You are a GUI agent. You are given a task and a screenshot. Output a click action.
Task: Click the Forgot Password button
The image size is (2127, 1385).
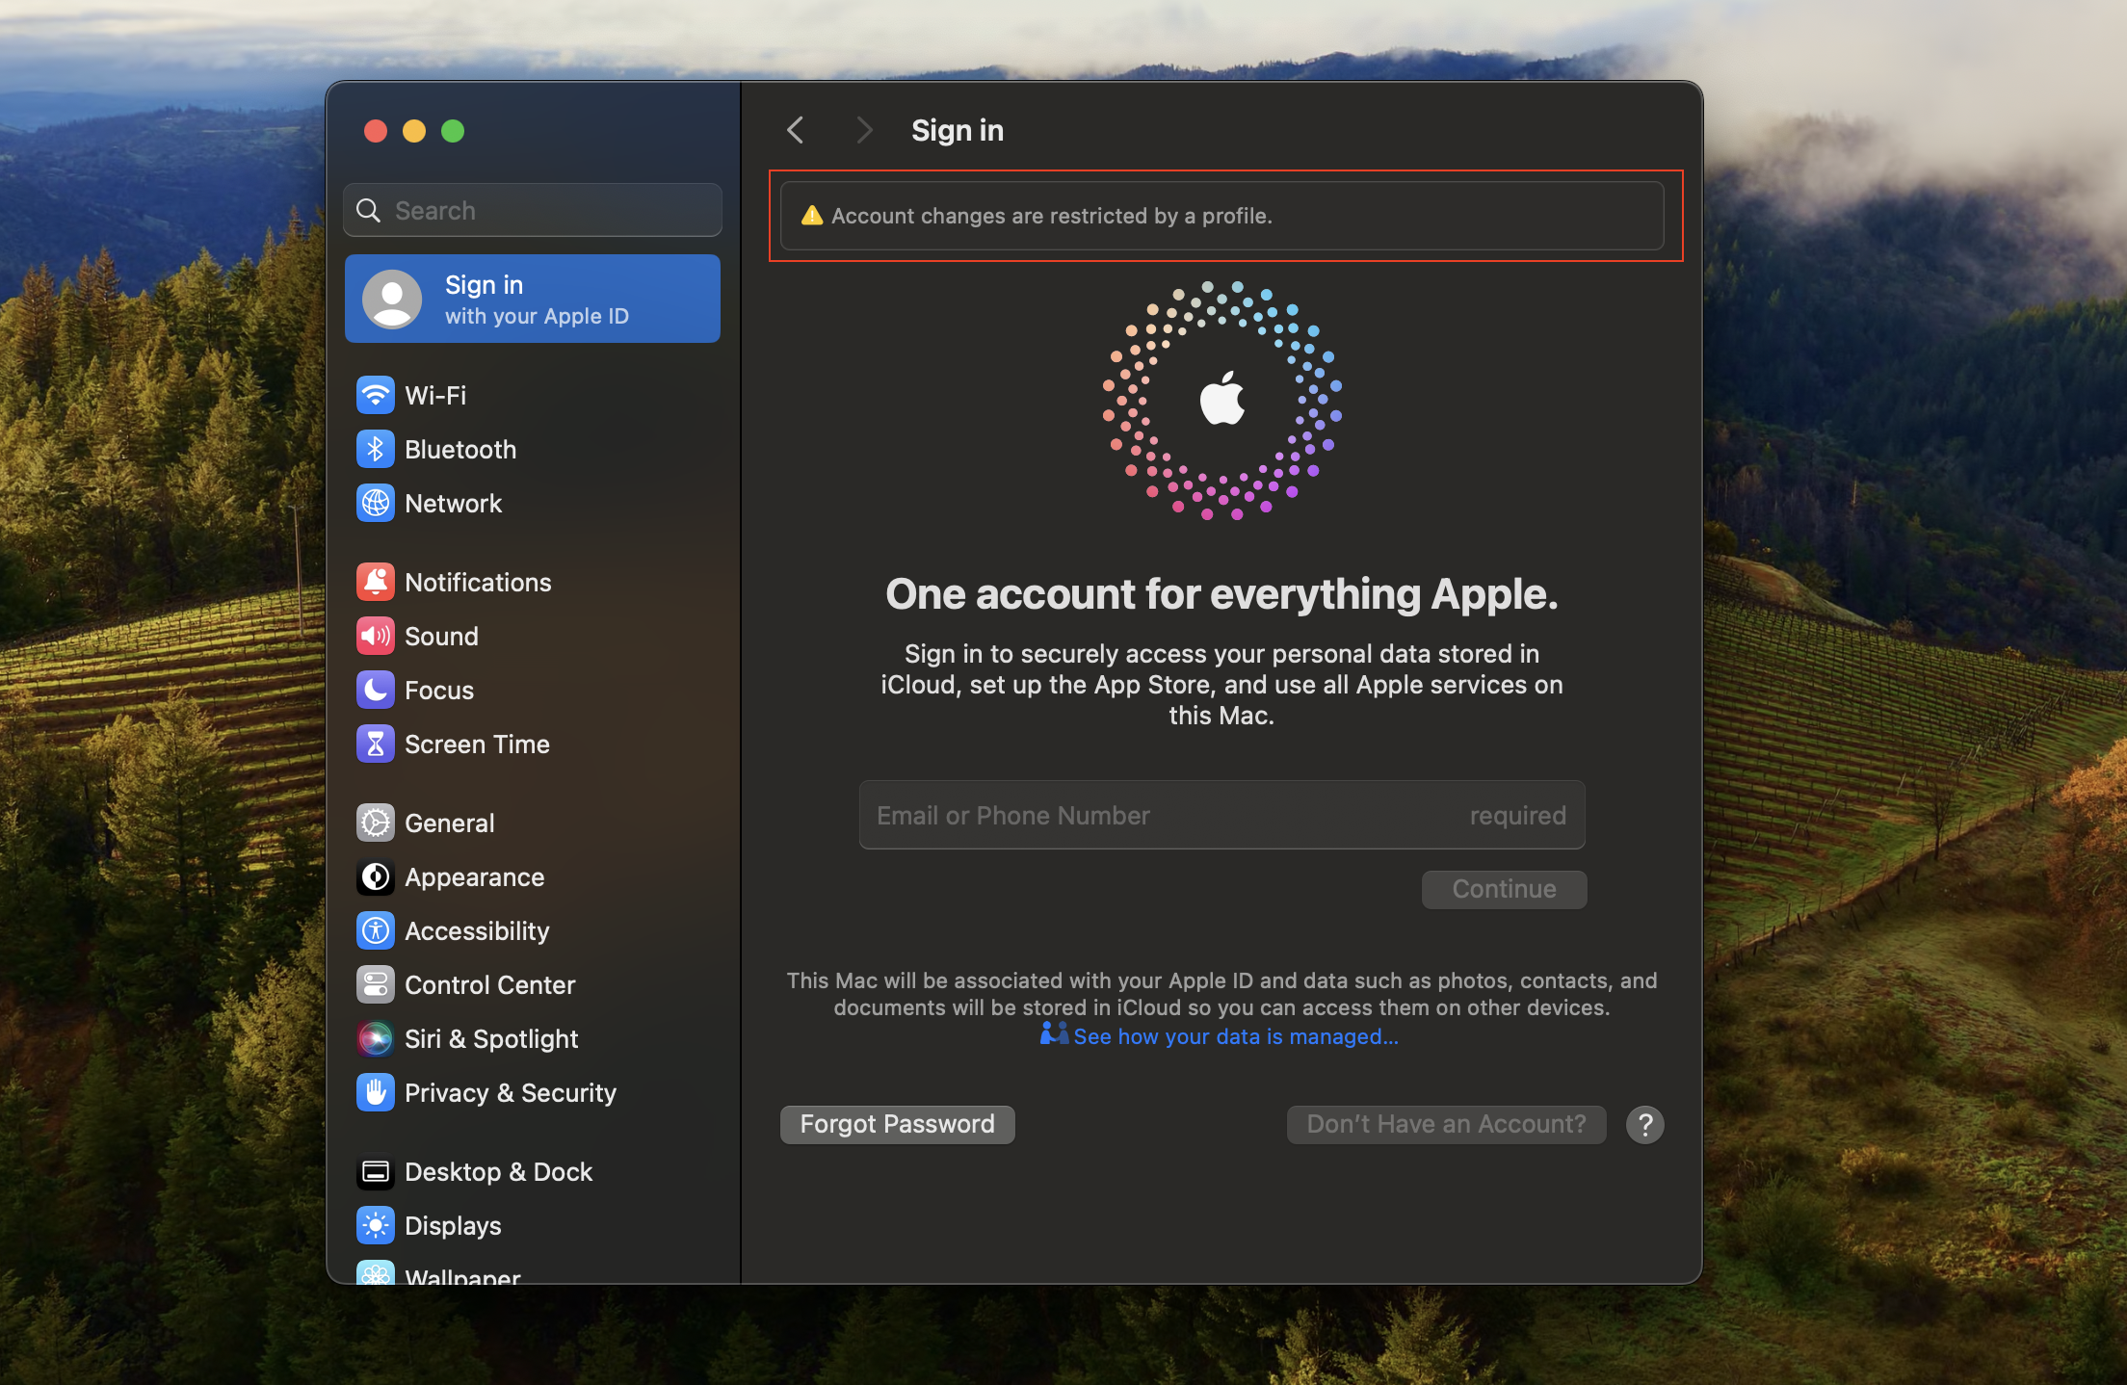pyautogui.click(x=897, y=1124)
